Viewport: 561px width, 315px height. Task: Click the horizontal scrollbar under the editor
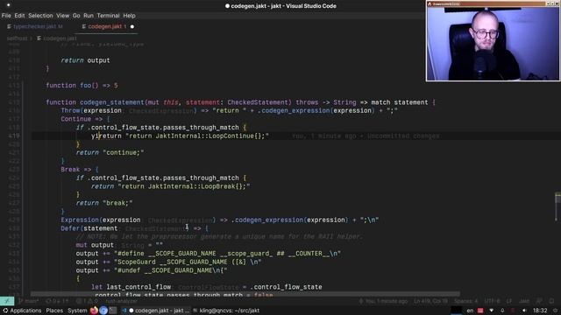tap(245, 294)
